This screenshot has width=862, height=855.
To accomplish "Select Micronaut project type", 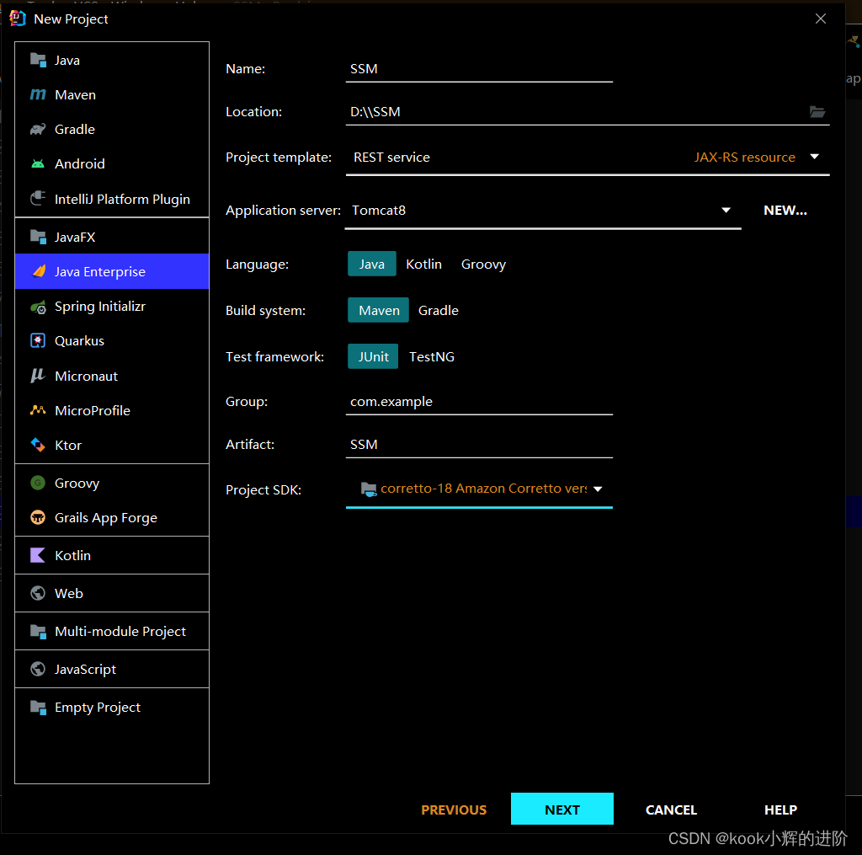I will click(112, 376).
